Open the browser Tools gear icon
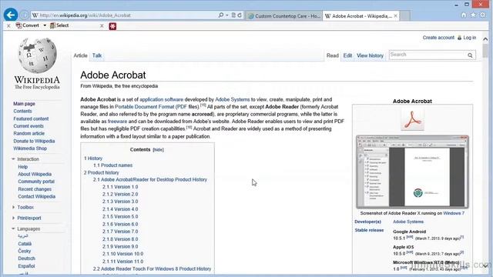 (483, 15)
